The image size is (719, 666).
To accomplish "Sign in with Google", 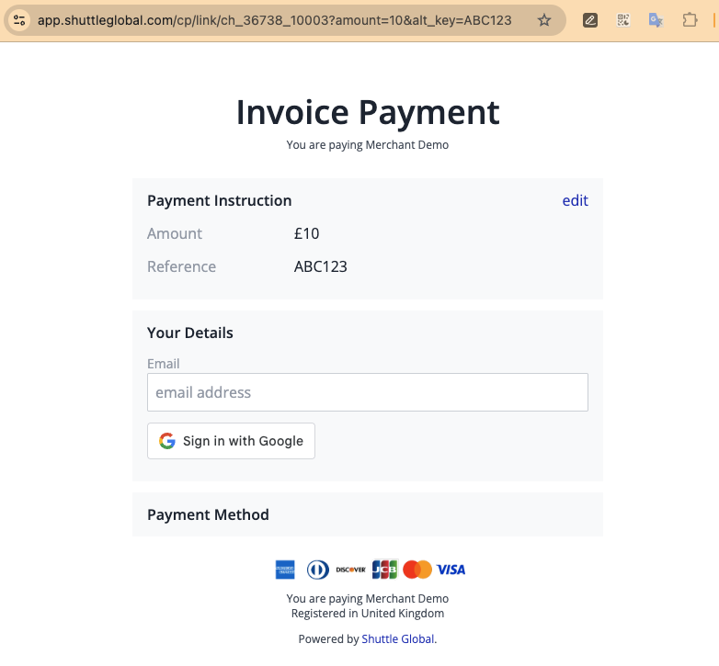I will point(231,441).
